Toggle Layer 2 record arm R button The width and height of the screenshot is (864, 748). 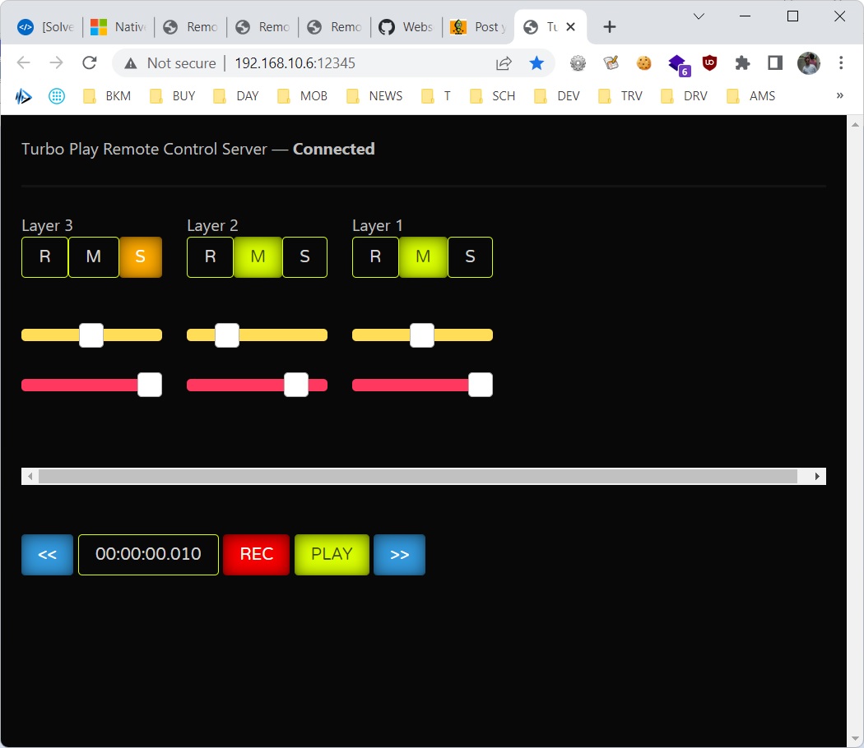point(210,257)
